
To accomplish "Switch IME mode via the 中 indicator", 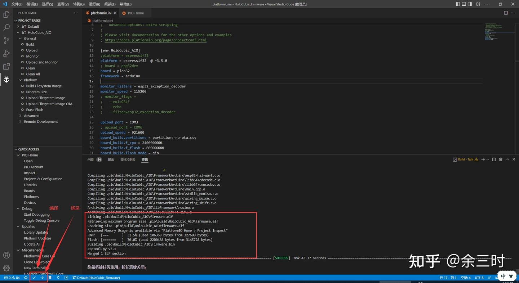I will pyautogui.click(x=503, y=276).
